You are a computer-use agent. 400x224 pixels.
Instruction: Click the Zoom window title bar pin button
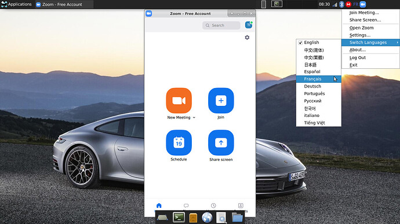232,13
